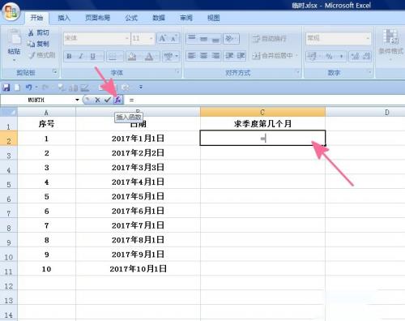Switch to the 公式 (Formulas) tab
Image resolution: width=405 pixels, height=321 pixels.
click(x=131, y=18)
